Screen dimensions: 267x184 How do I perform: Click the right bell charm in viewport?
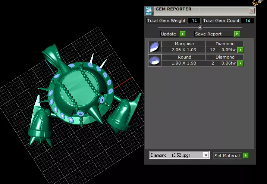point(123,114)
